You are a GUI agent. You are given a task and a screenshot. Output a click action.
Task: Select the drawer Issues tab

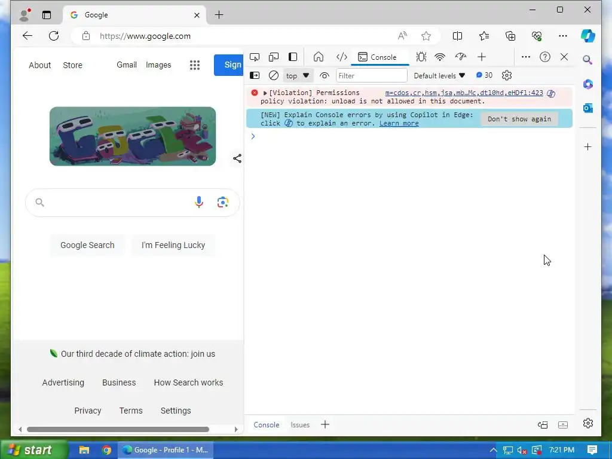(x=300, y=425)
